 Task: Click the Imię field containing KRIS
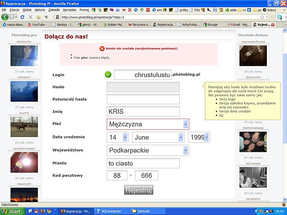(x=143, y=112)
